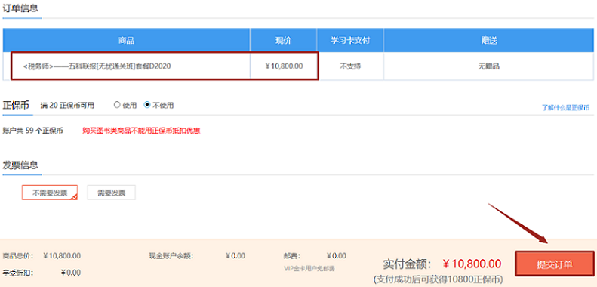Click the 不支持 cell in table
The width and height of the screenshot is (597, 287).
click(350, 66)
